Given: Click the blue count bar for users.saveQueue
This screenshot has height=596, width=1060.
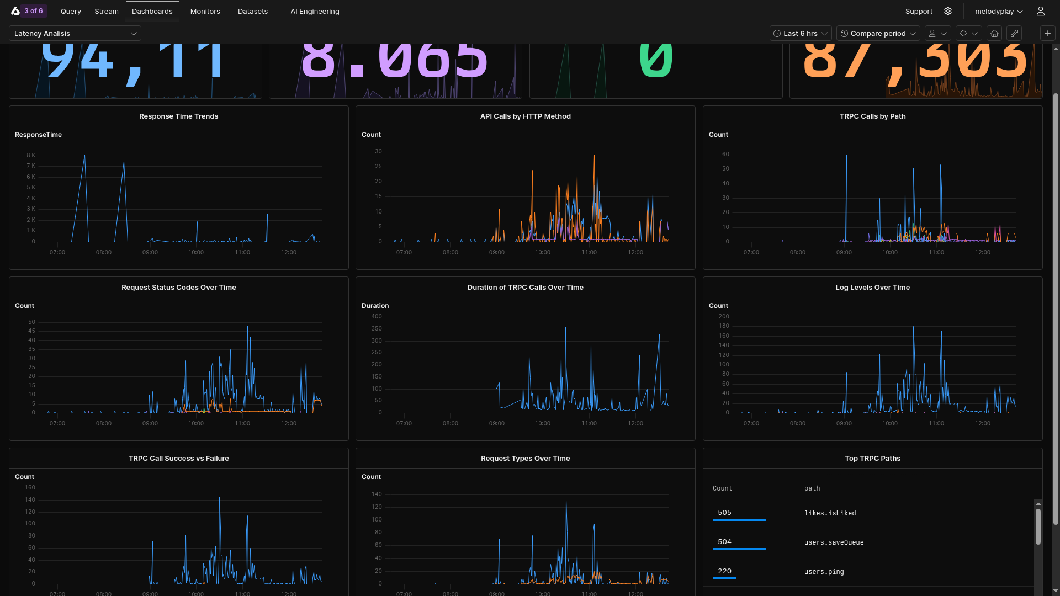Looking at the screenshot, I should coord(739,550).
